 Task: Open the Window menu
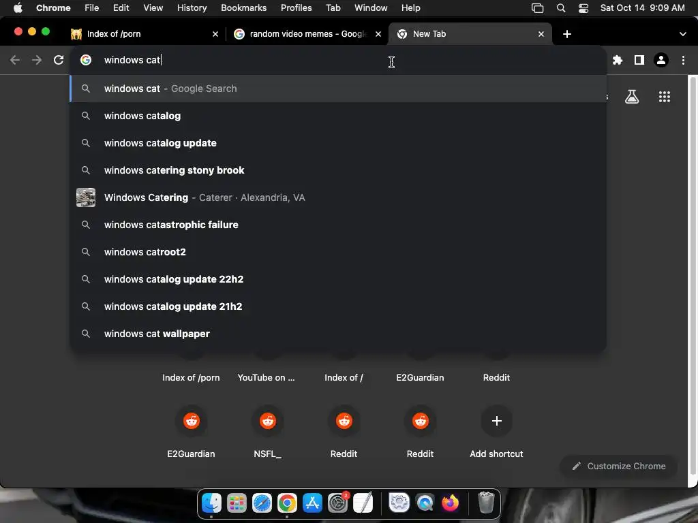(371, 8)
